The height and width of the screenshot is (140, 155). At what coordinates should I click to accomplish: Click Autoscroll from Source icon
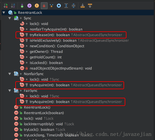point(90,6)
